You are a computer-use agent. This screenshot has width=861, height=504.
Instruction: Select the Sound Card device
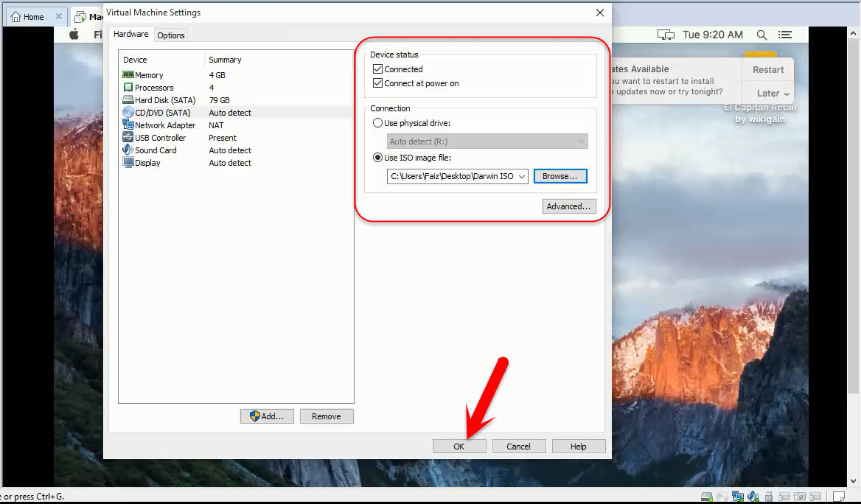(x=153, y=150)
